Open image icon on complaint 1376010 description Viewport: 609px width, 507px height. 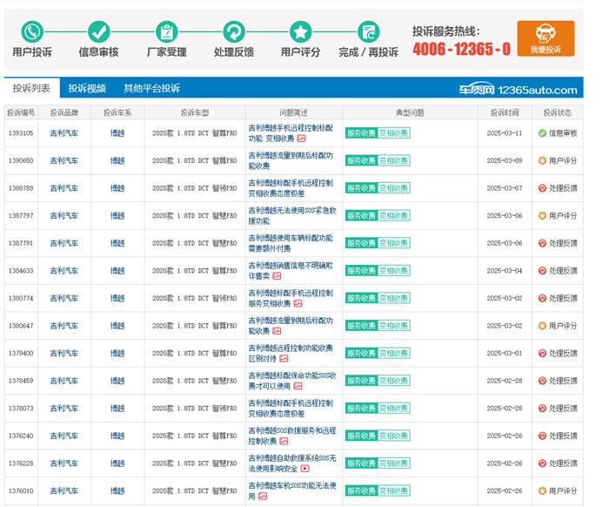[263, 497]
